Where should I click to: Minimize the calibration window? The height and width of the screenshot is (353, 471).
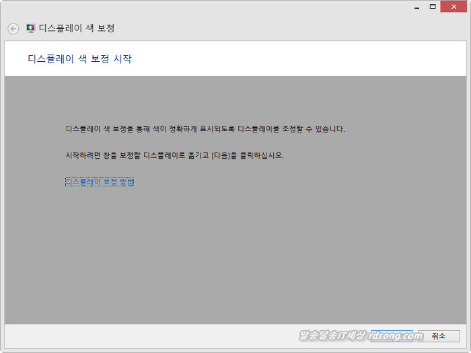click(x=425, y=7)
